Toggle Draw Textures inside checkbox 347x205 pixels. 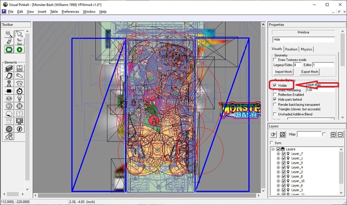pyautogui.click(x=275, y=60)
